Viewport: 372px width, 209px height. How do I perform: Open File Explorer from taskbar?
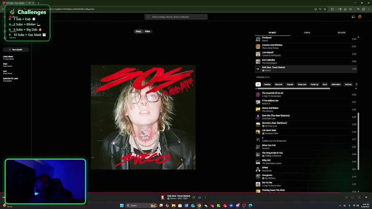[174, 206]
